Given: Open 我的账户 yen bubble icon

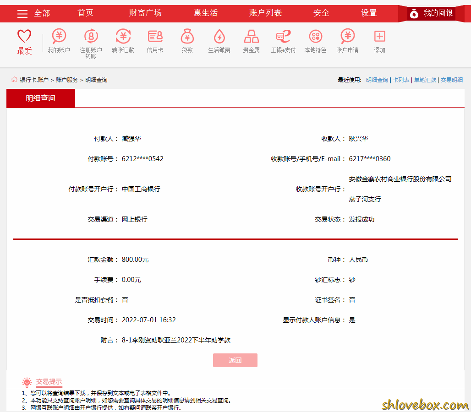Looking at the screenshot, I should tap(59, 36).
